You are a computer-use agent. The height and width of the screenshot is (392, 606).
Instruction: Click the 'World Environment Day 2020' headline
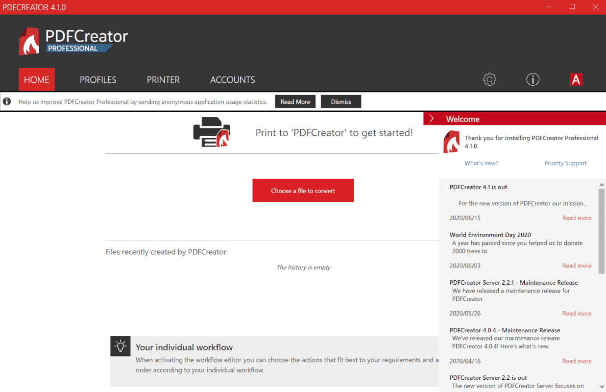coord(490,235)
